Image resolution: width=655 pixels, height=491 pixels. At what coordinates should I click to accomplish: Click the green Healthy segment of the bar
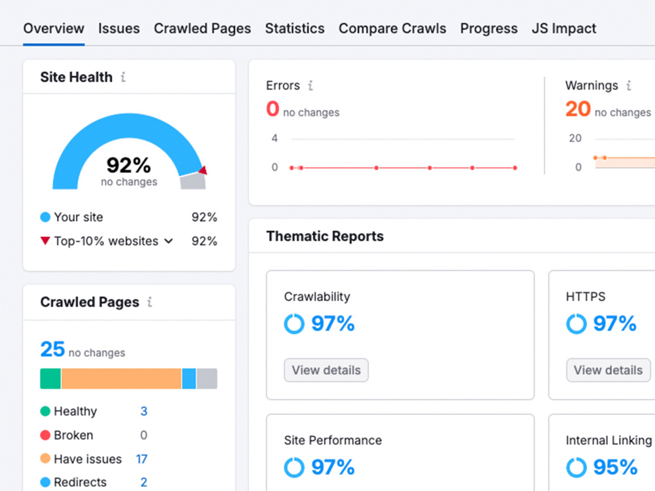tap(50, 378)
